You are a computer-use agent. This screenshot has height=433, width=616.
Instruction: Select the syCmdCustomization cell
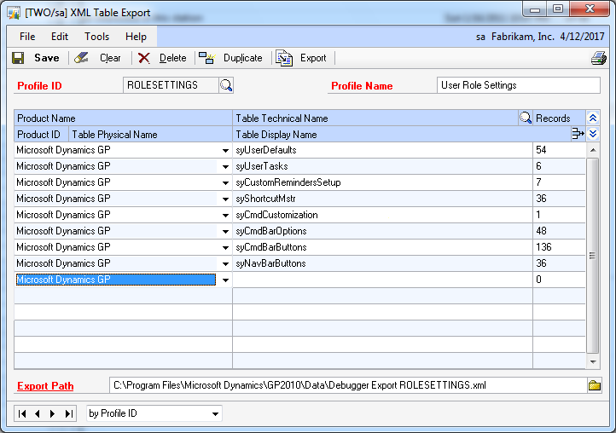tap(382, 215)
